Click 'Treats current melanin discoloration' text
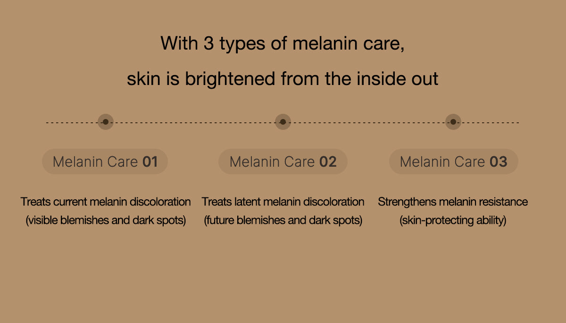Screen dimensions: 566x323 pos(106,202)
